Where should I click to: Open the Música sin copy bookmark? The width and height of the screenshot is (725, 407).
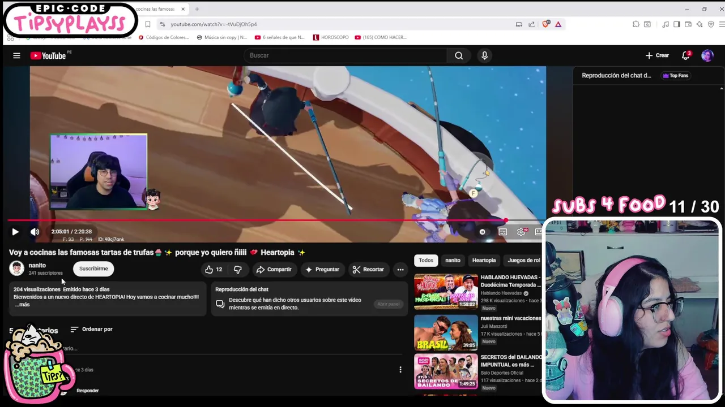coord(221,37)
